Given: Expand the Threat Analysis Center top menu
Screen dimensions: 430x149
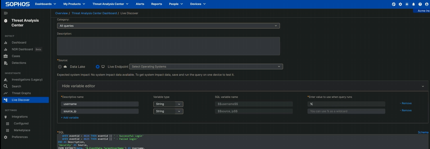Looking at the screenshot, I should pyautogui.click(x=110, y=4).
